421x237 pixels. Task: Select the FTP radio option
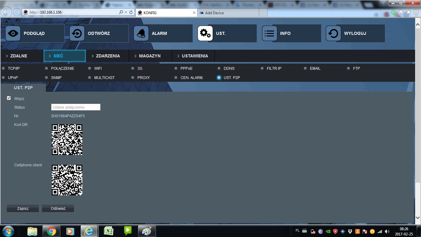pyautogui.click(x=349, y=69)
